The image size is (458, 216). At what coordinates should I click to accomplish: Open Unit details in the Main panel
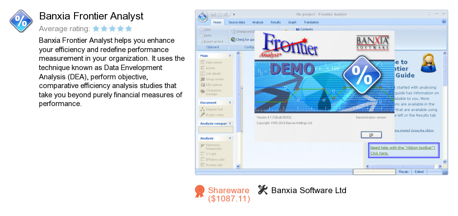[x=211, y=73]
